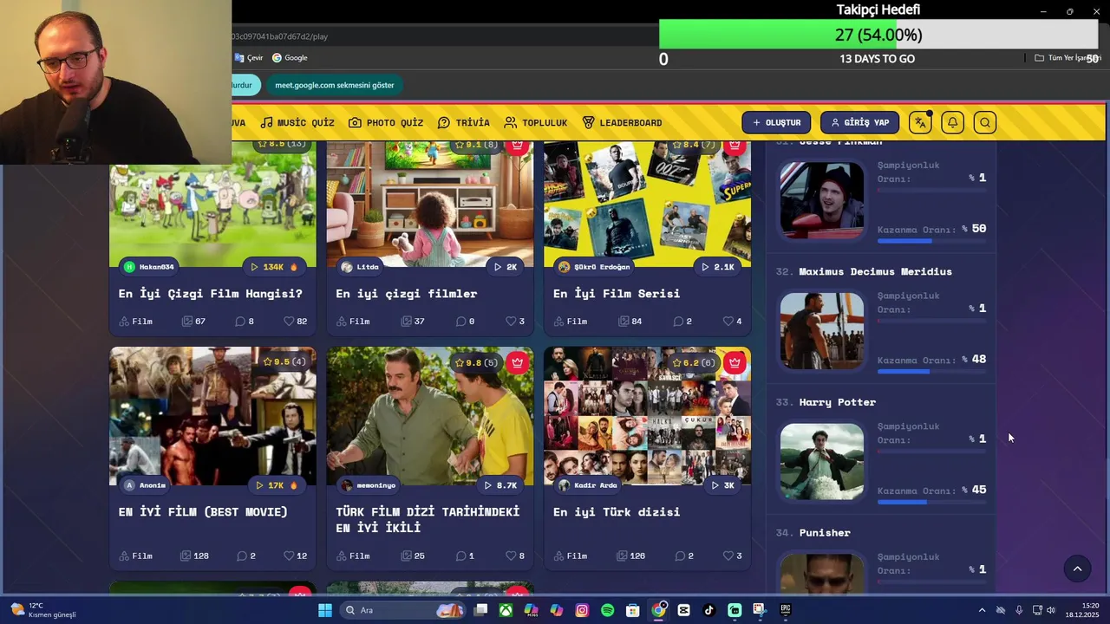Open the Photo Quiz menu
Viewport: 1110px width, 624px height.
pyautogui.click(x=386, y=122)
